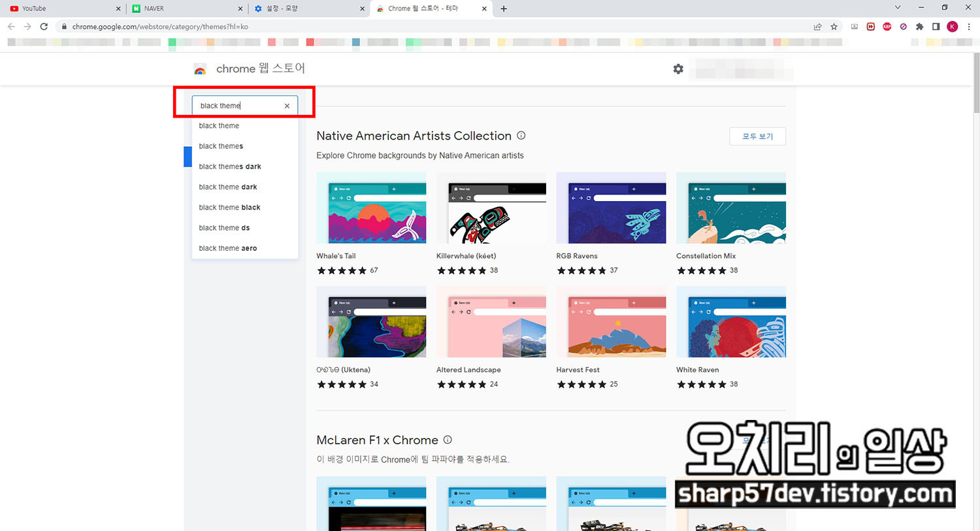Image resolution: width=980 pixels, height=531 pixels.
Task: Show info for Native American Artists Collection
Action: coord(521,136)
